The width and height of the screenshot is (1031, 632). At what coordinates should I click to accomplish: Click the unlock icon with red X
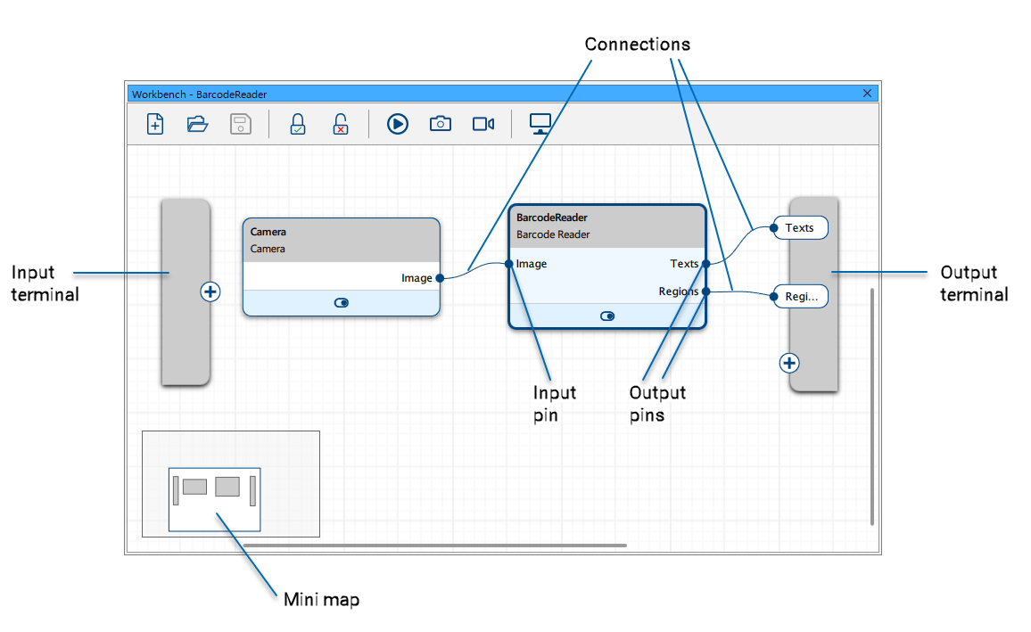(341, 124)
